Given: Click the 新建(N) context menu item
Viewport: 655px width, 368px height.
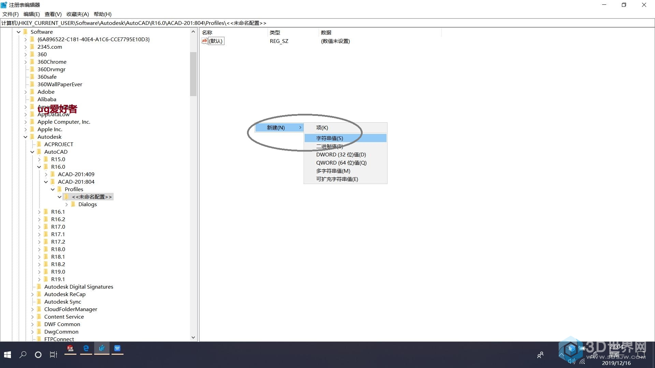Looking at the screenshot, I should tap(279, 127).
